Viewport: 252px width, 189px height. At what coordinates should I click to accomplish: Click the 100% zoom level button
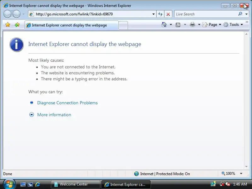pos(228,174)
